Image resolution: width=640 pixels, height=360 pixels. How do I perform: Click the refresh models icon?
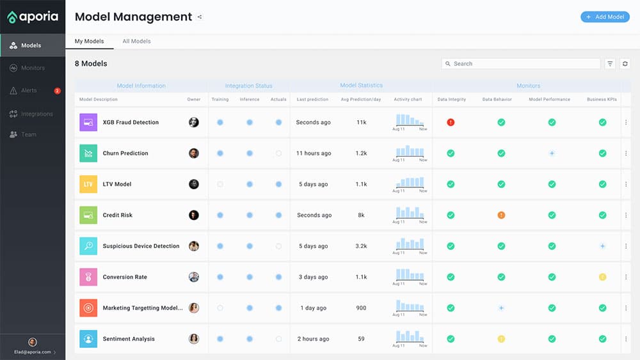[625, 64]
